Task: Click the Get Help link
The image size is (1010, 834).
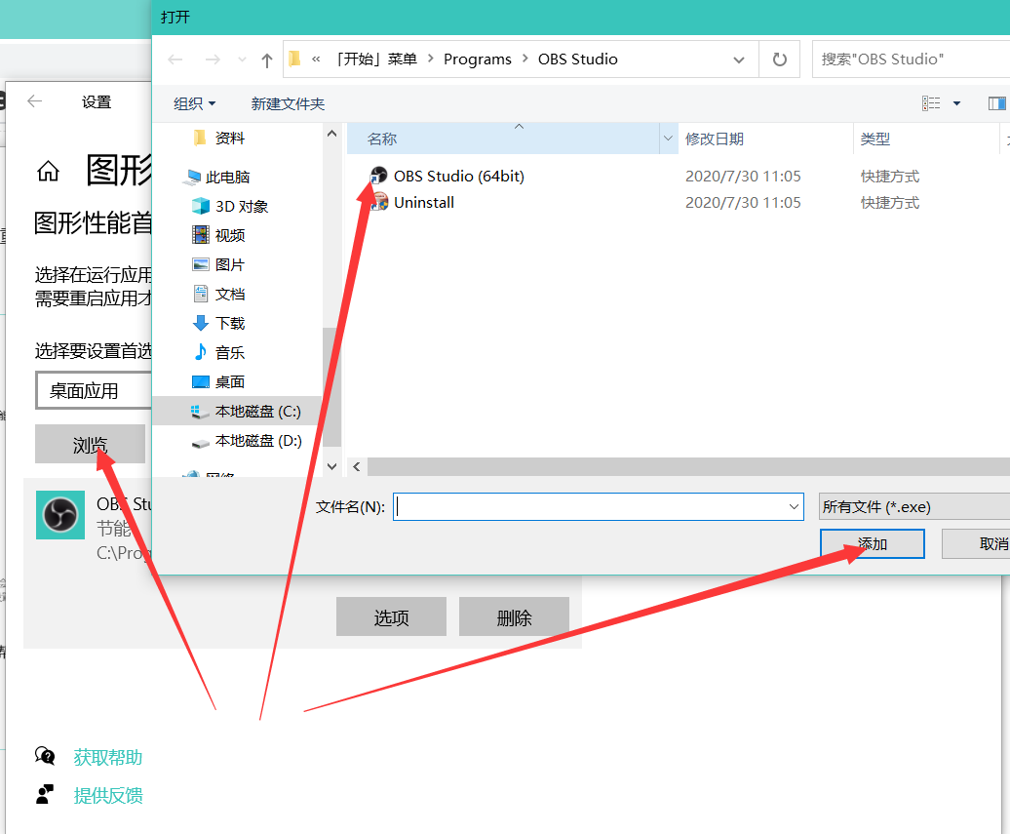Action: coord(108,757)
